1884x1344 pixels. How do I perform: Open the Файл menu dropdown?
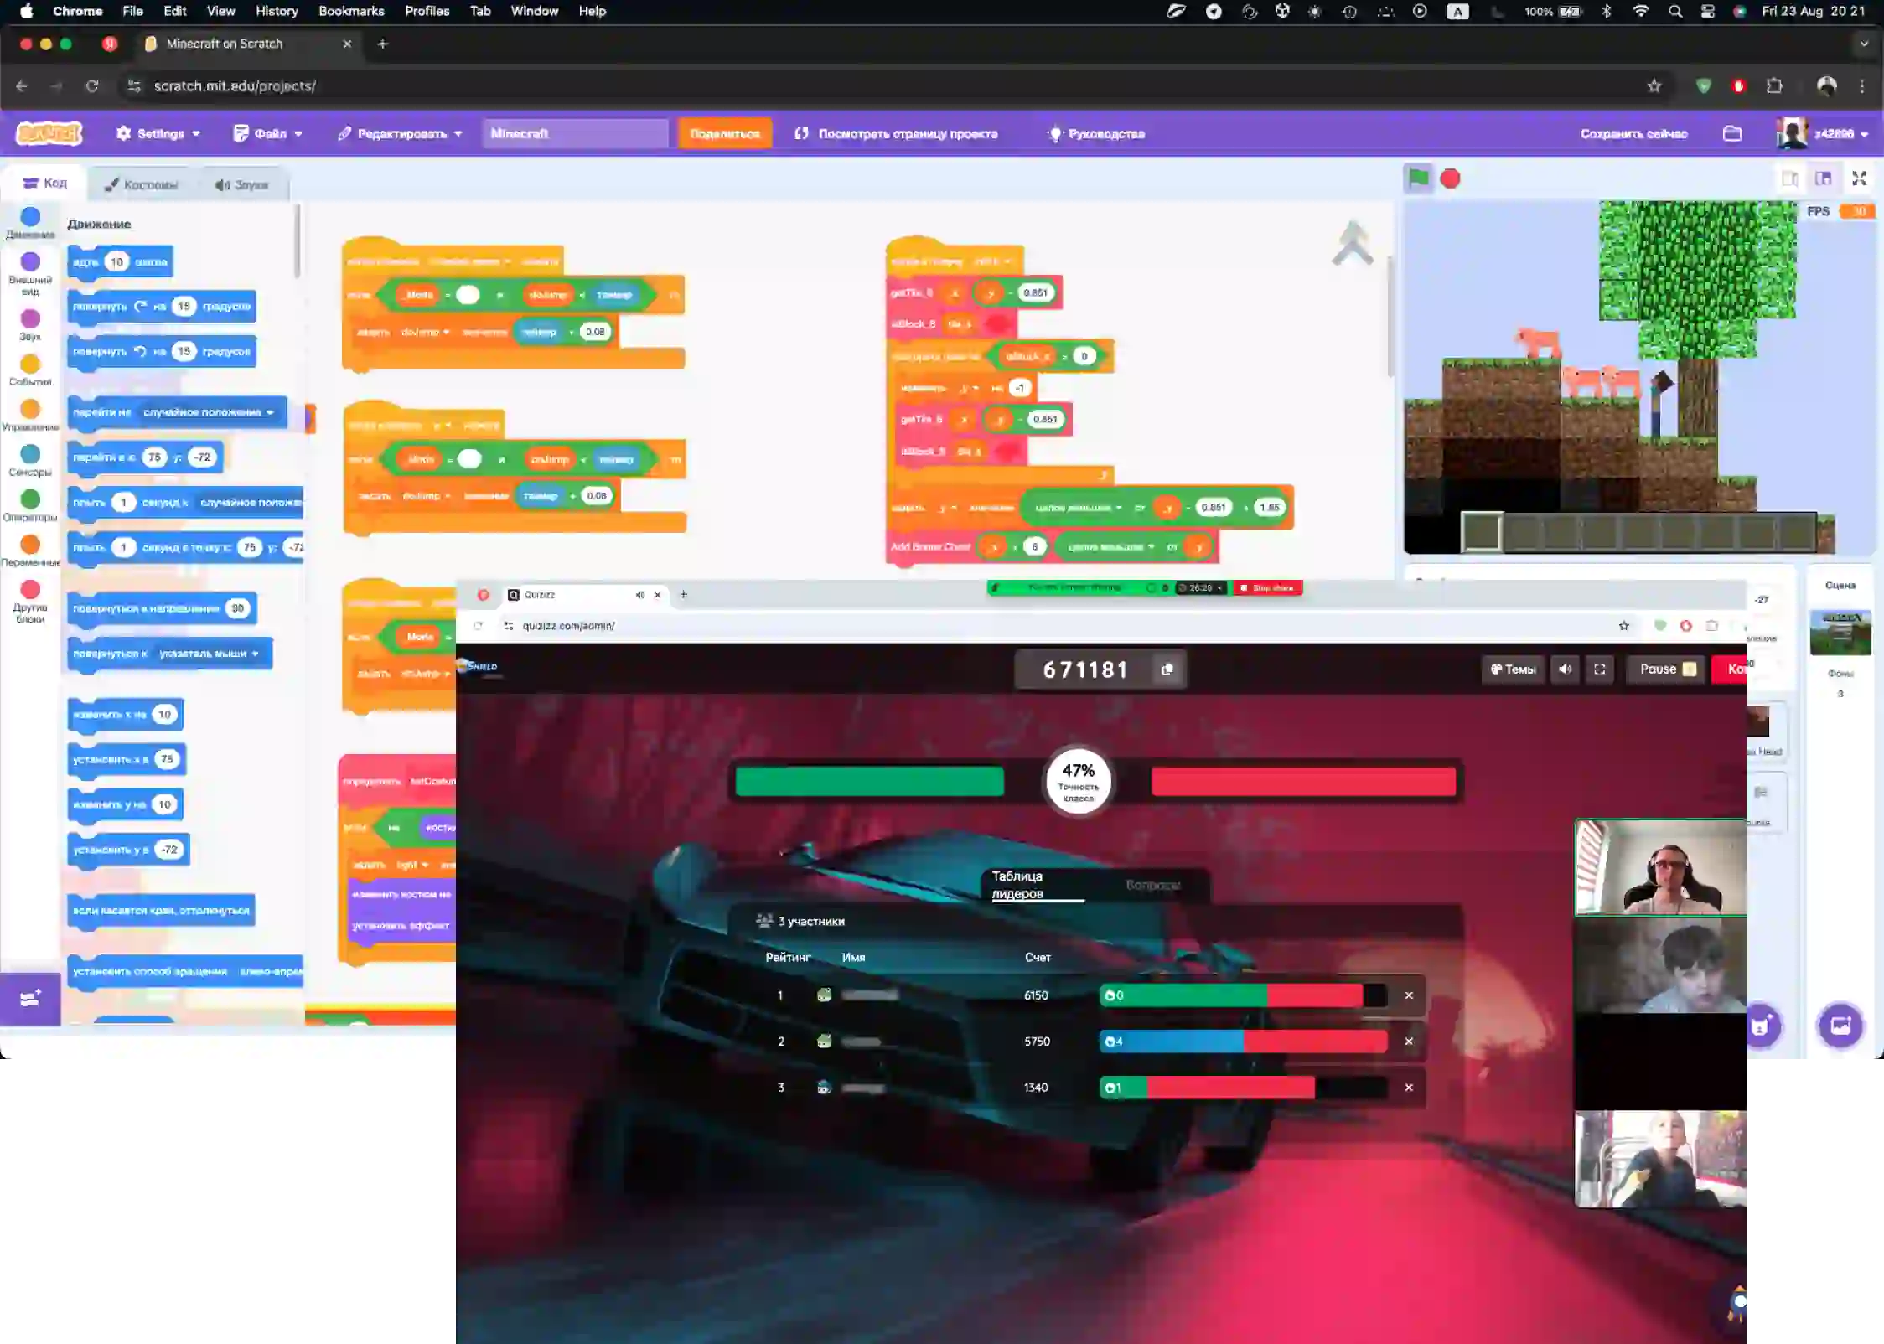click(x=267, y=133)
